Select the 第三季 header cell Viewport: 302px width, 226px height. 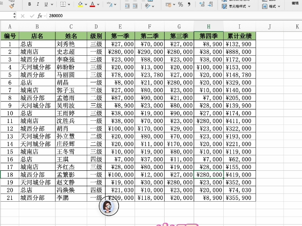click(179, 36)
